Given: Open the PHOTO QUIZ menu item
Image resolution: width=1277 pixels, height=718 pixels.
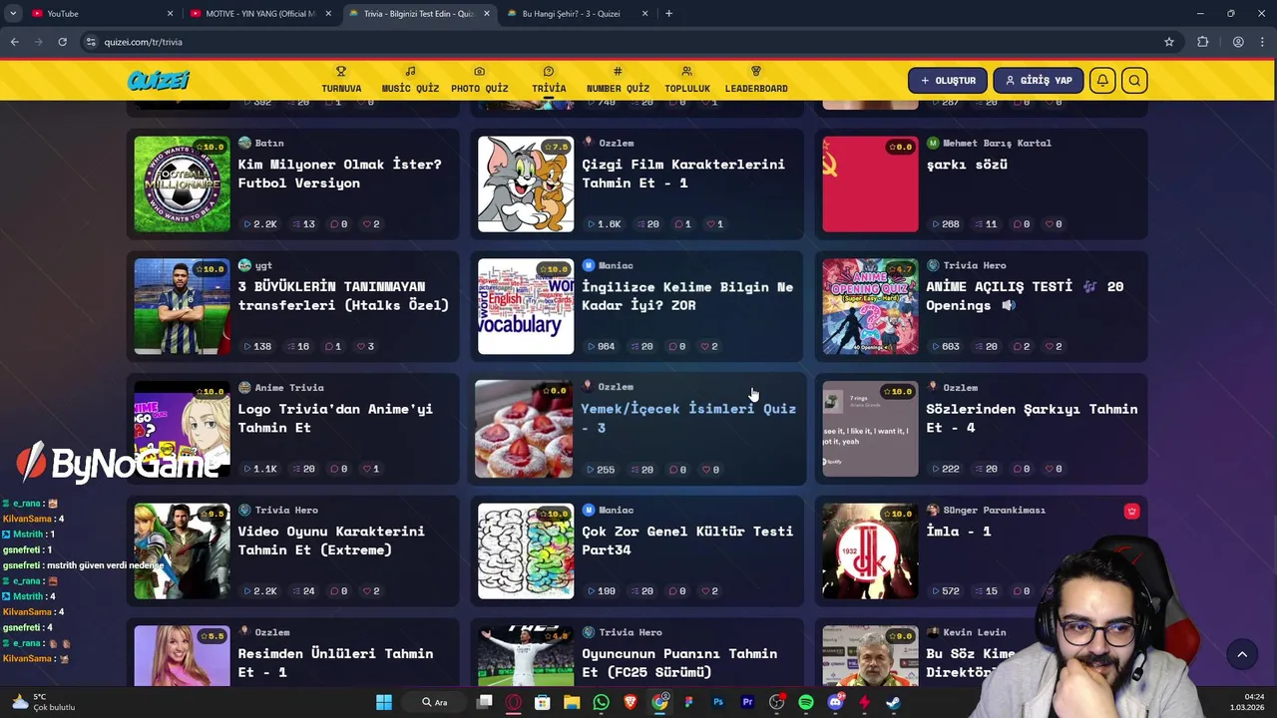Looking at the screenshot, I should point(480,81).
